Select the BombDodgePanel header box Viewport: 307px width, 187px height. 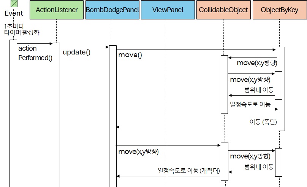(x=112, y=10)
